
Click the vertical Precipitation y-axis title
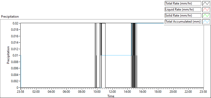[x=8, y=55]
